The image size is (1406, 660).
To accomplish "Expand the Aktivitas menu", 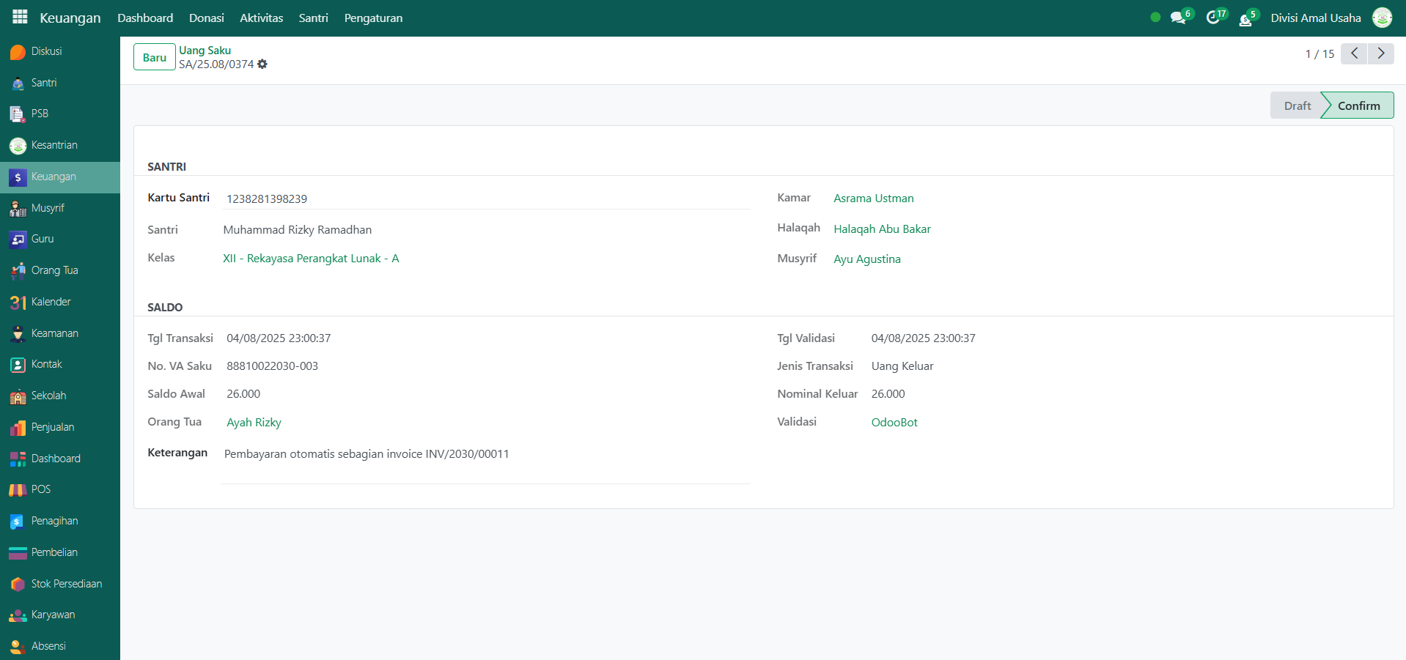I will coord(261,18).
